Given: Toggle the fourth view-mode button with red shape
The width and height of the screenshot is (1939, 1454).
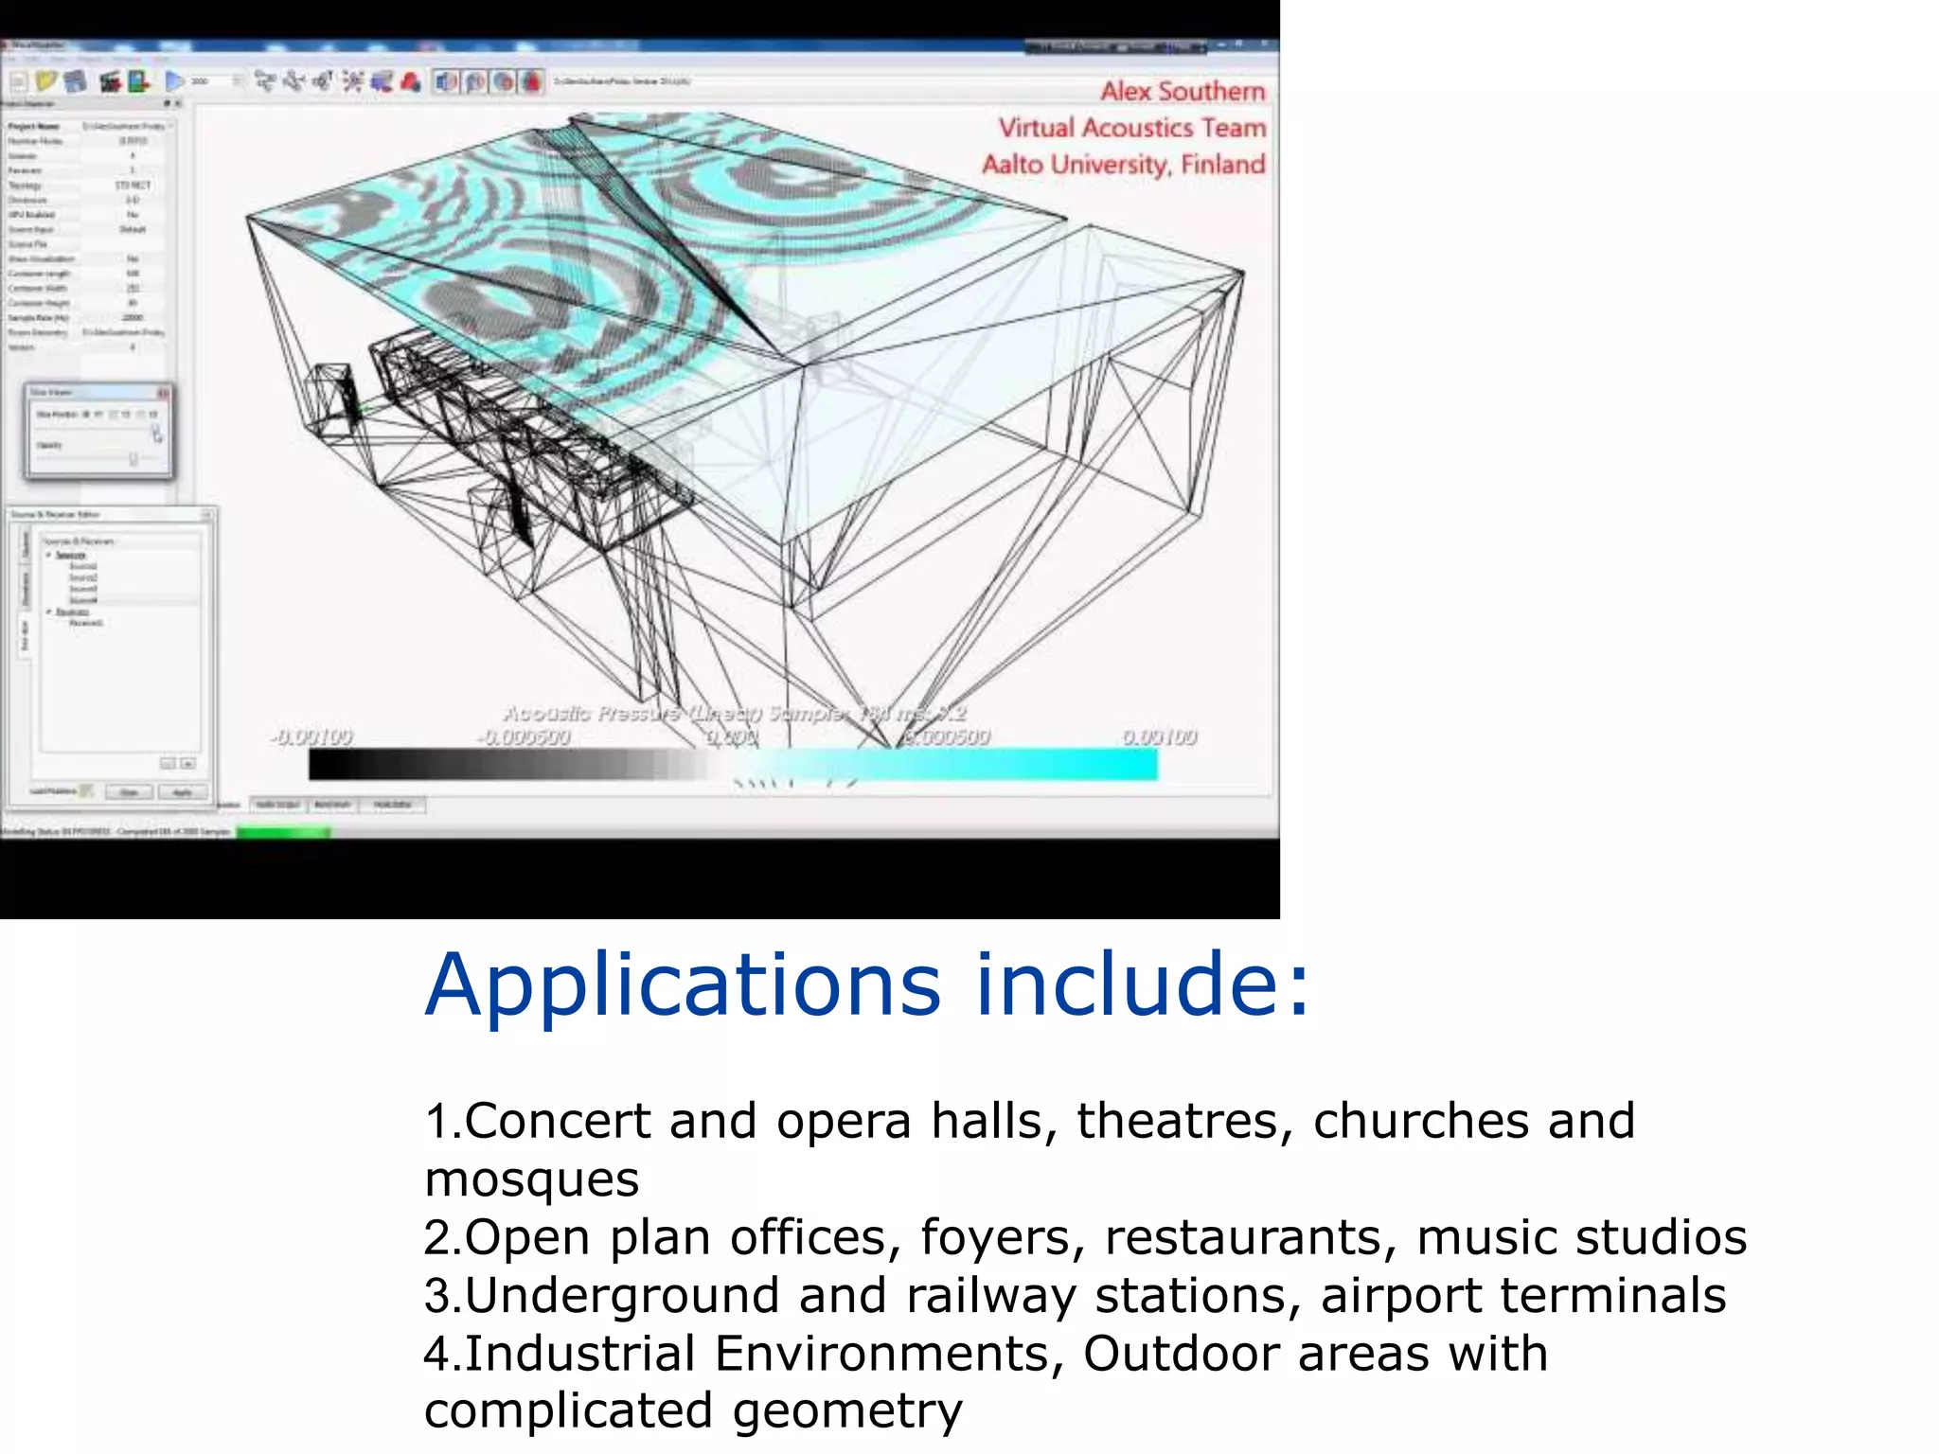Looking at the screenshot, I should point(531,82).
